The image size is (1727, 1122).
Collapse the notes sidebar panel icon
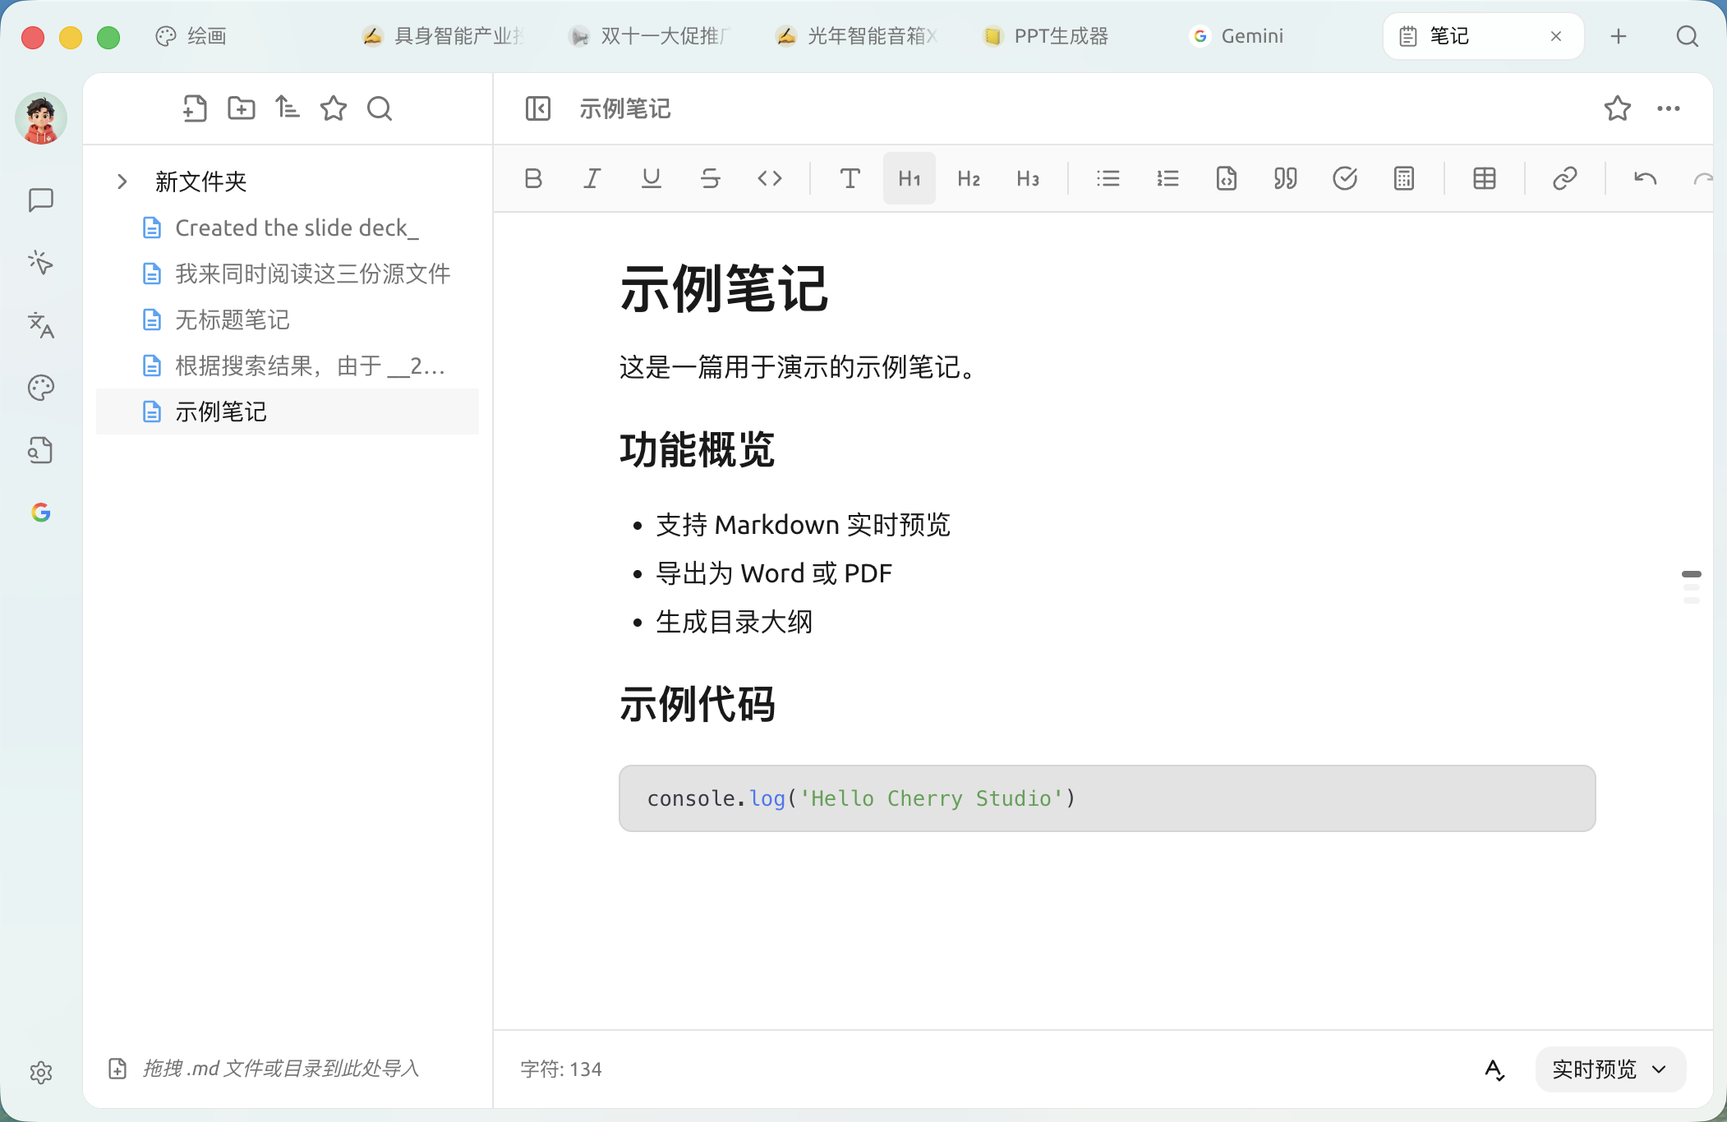click(538, 108)
